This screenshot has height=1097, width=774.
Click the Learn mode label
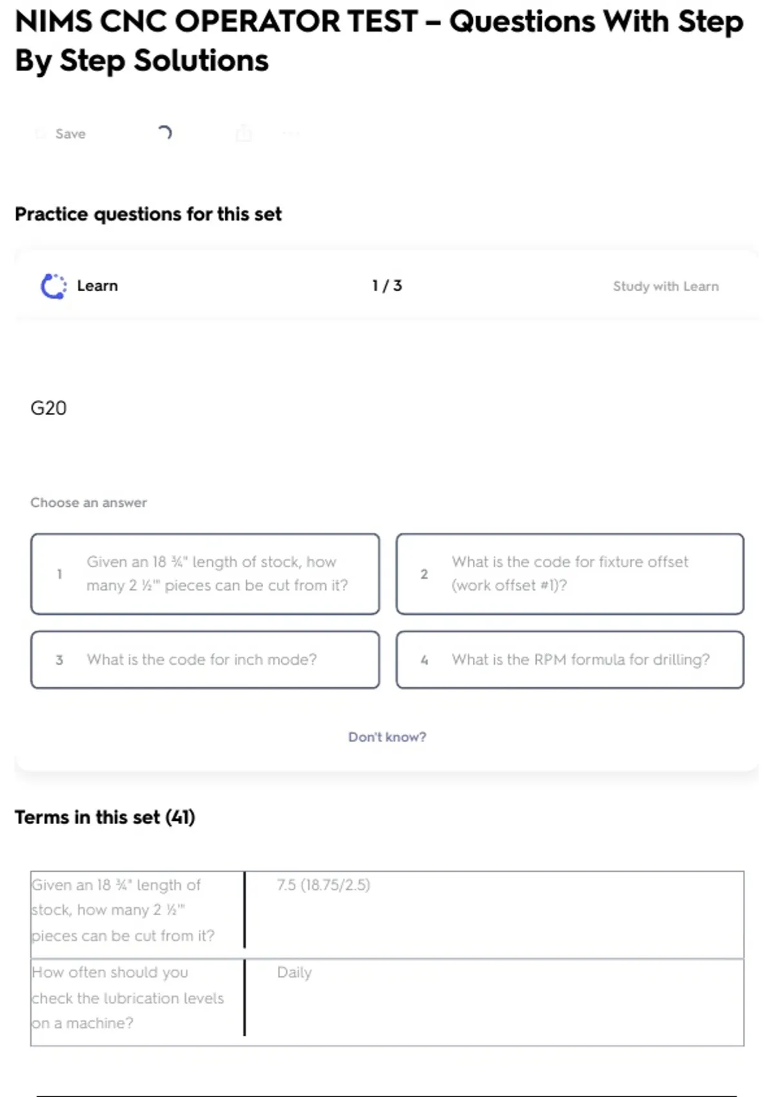click(x=97, y=286)
